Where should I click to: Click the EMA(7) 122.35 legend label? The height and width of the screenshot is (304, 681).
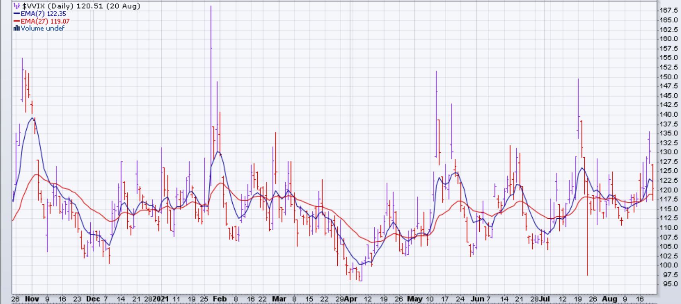click(x=43, y=14)
